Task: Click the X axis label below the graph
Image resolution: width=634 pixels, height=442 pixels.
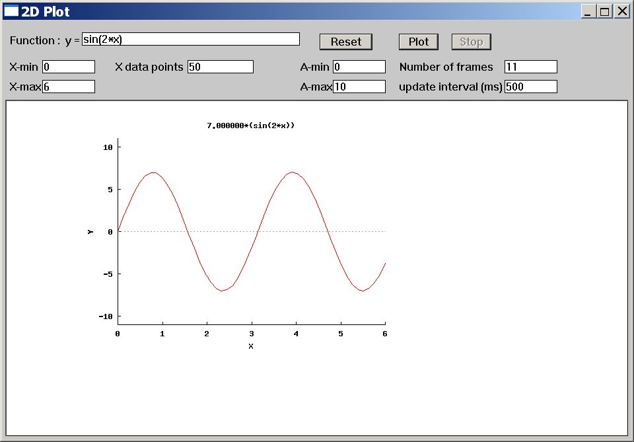Action: pyautogui.click(x=251, y=346)
